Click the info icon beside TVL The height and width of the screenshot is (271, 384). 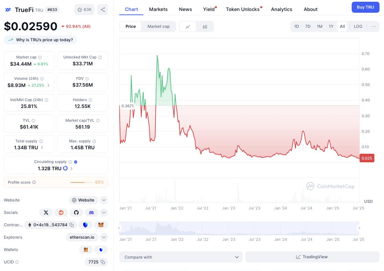click(x=33, y=121)
